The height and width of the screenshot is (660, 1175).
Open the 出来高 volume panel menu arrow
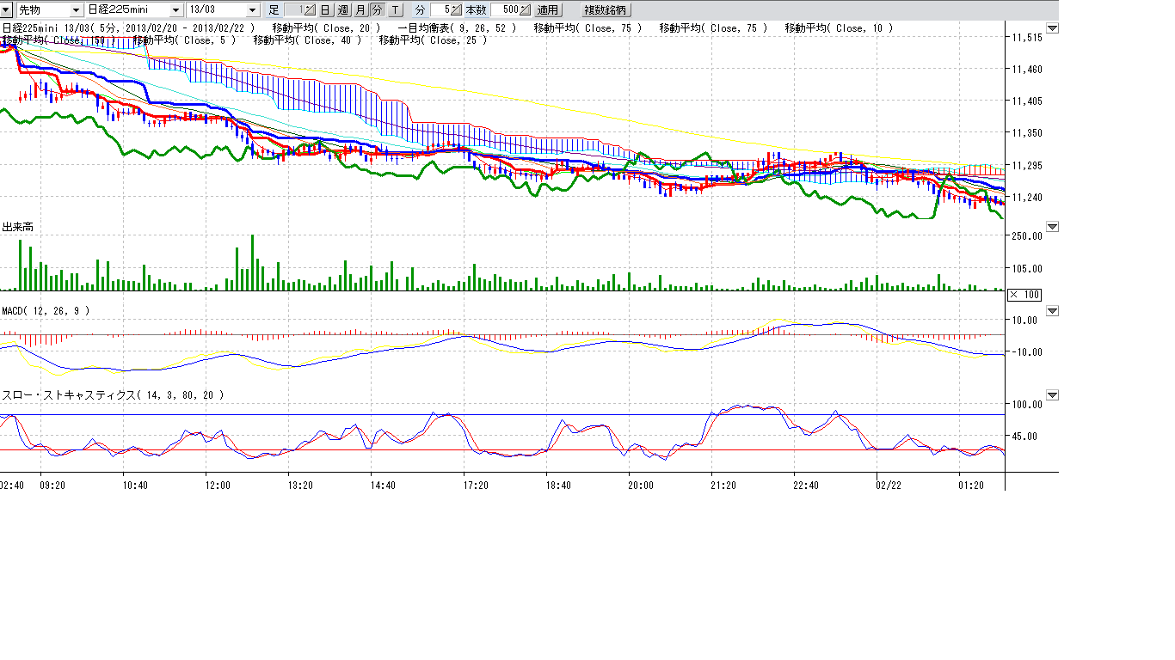tap(1052, 227)
